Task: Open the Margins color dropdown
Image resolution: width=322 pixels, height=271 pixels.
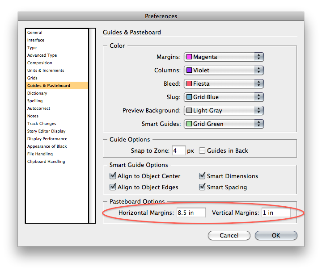Action: [224, 57]
